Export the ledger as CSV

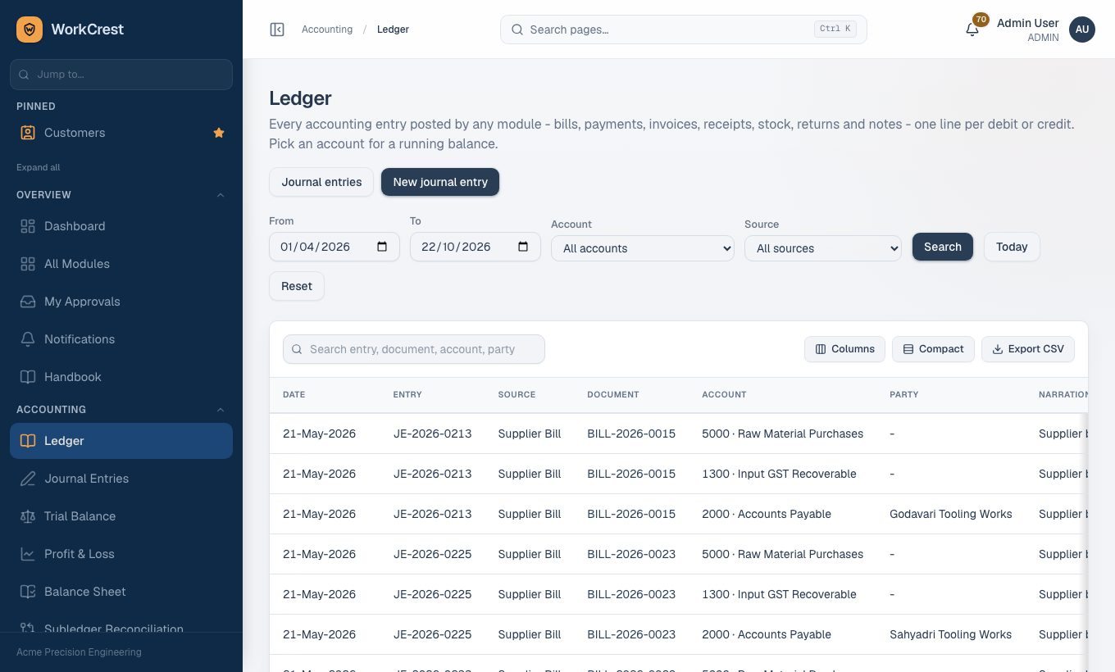pos(1028,349)
